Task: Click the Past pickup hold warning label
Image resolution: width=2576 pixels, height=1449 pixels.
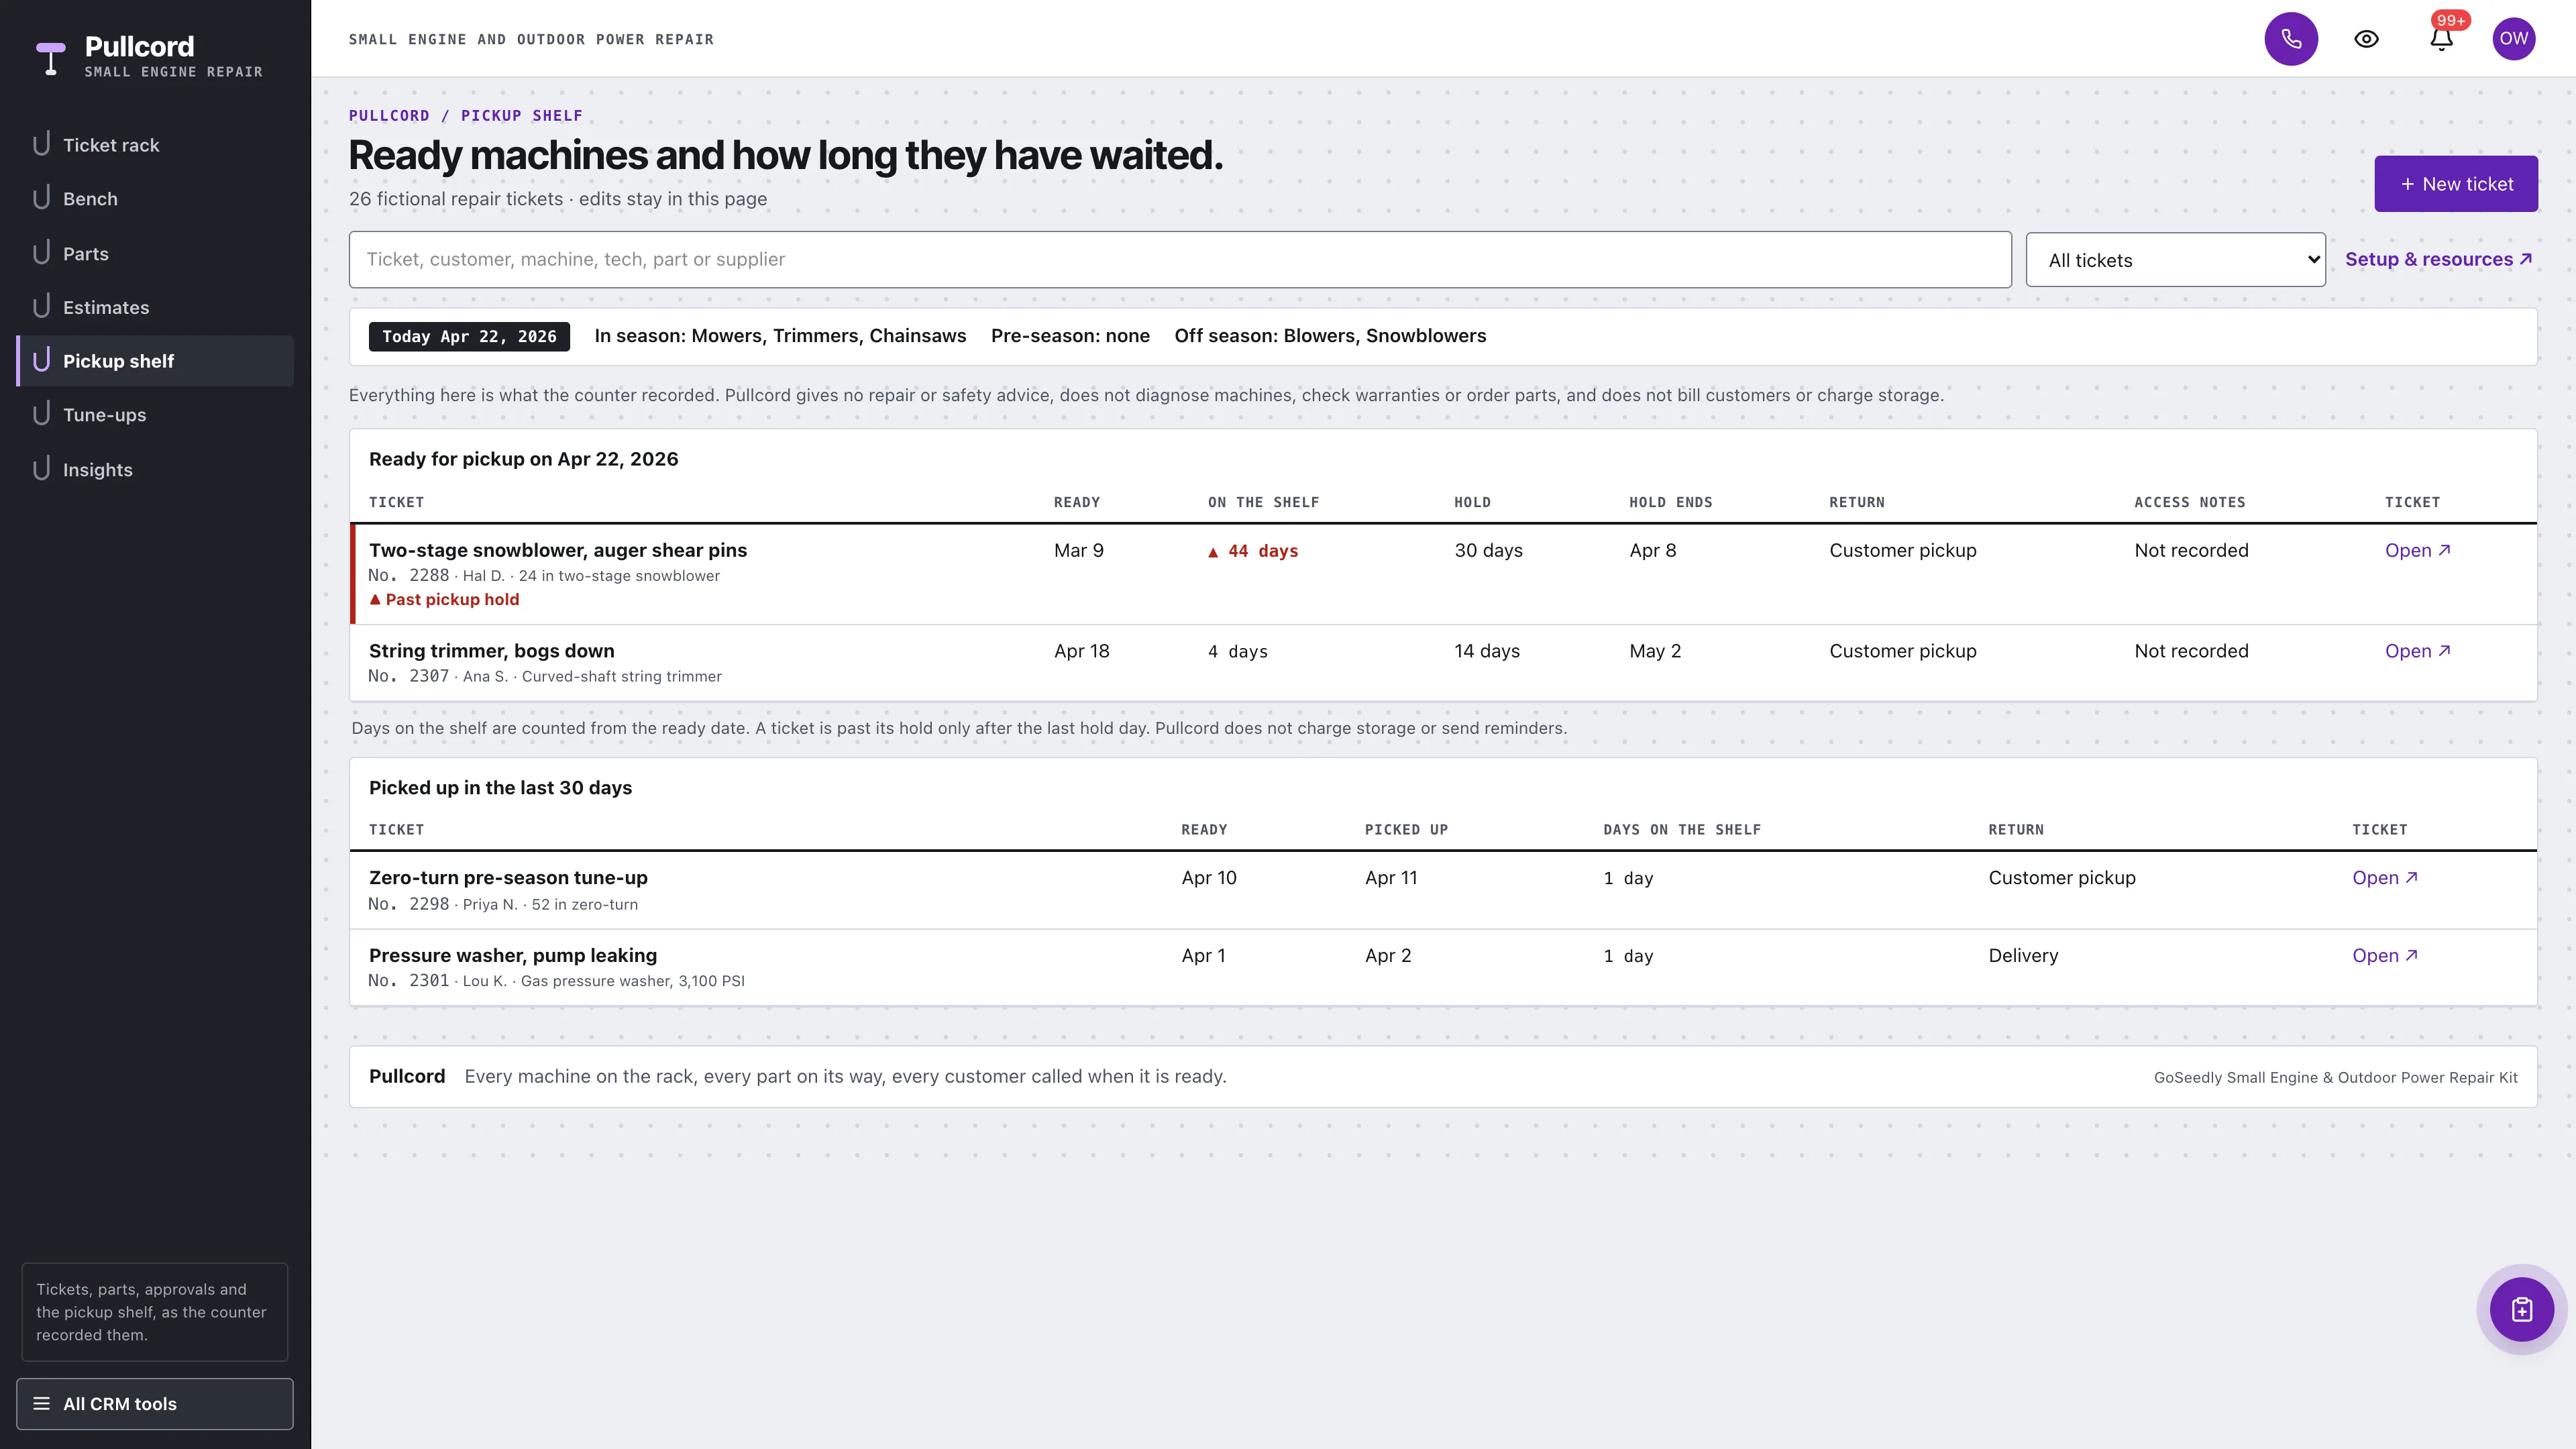Action: point(444,600)
